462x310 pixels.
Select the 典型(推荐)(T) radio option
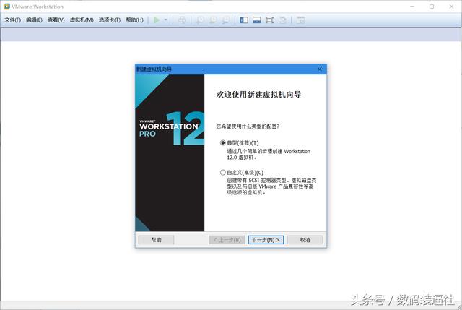coord(223,143)
